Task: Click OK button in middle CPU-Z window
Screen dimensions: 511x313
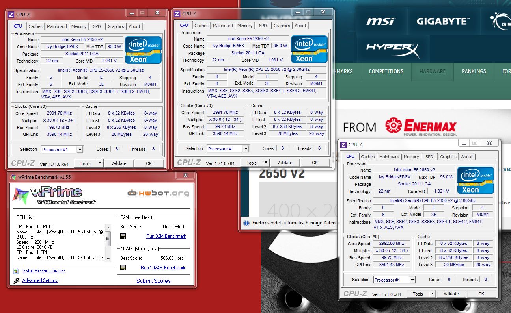Action: (315, 163)
